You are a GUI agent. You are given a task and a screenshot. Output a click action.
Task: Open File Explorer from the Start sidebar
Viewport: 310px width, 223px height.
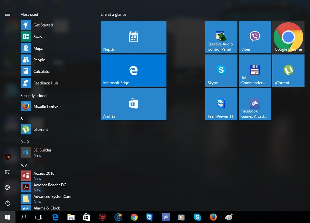8,172
